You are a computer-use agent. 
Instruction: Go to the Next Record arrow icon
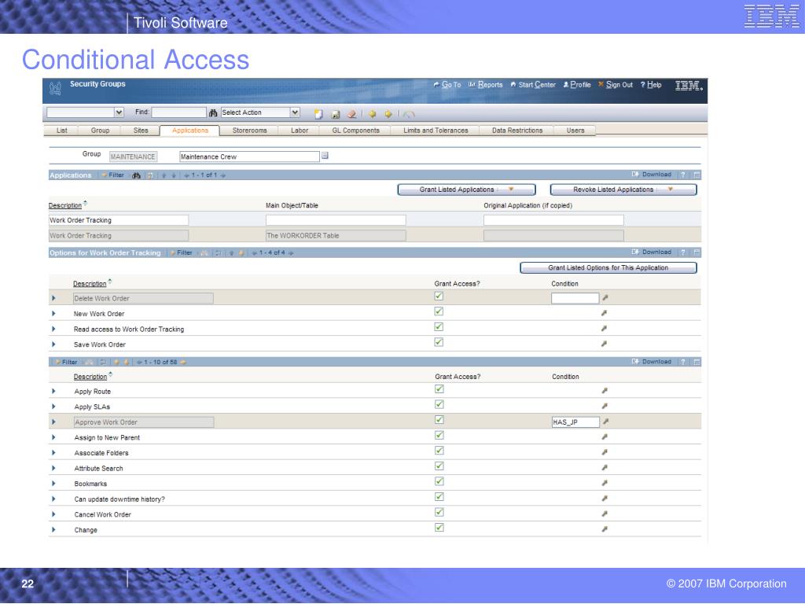(x=388, y=114)
